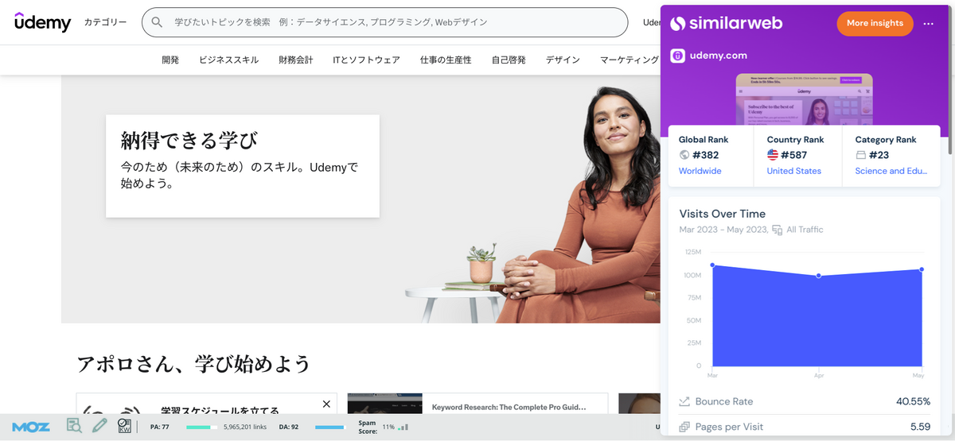
Task: Click the DA score progress bar
Action: (x=330, y=427)
